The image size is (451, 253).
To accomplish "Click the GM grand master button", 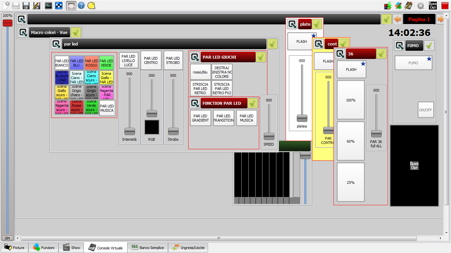I will coord(7,238).
